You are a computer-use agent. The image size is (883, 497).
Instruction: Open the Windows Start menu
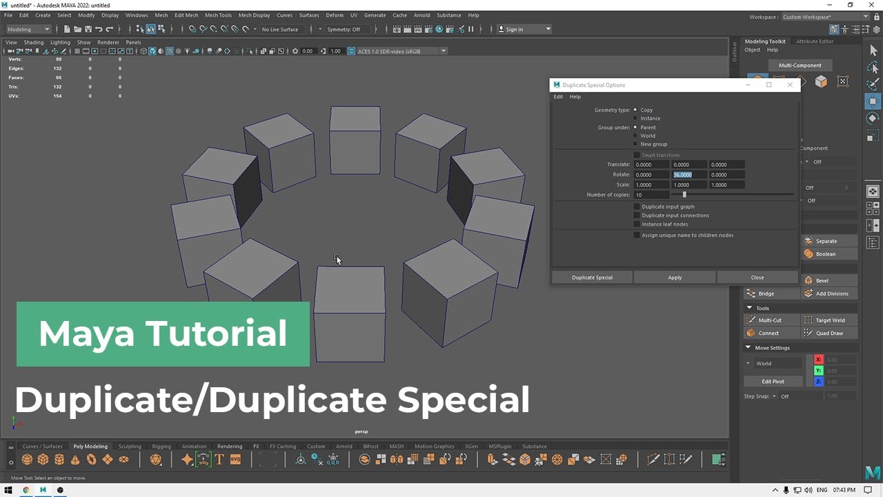click(9, 490)
